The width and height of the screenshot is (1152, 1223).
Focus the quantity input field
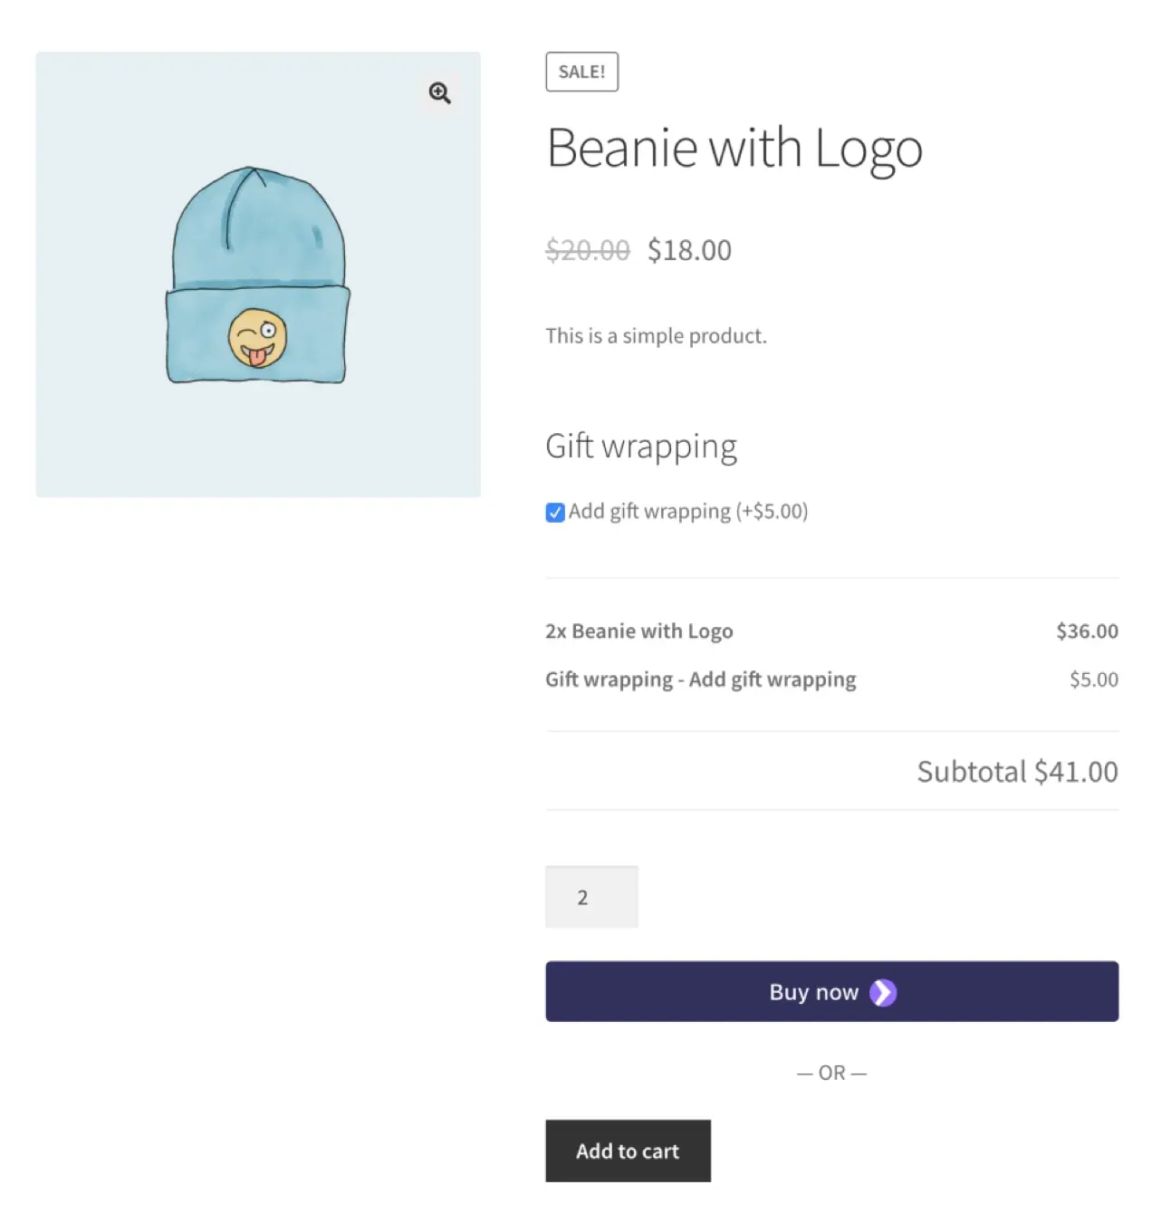(x=591, y=897)
